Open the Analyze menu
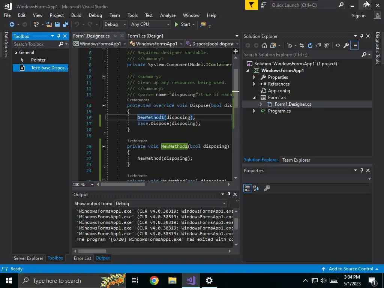This screenshot has height=288, width=384. pyautogui.click(x=168, y=15)
